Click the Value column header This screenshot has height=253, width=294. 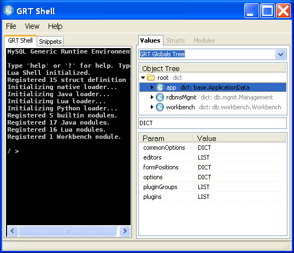pos(240,138)
